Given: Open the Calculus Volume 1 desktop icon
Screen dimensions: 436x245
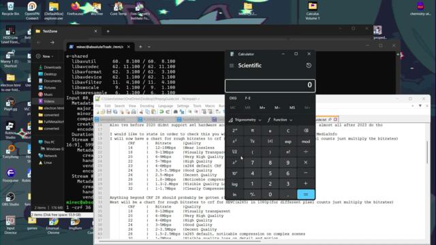Looking at the screenshot, I should tap(312, 11).
